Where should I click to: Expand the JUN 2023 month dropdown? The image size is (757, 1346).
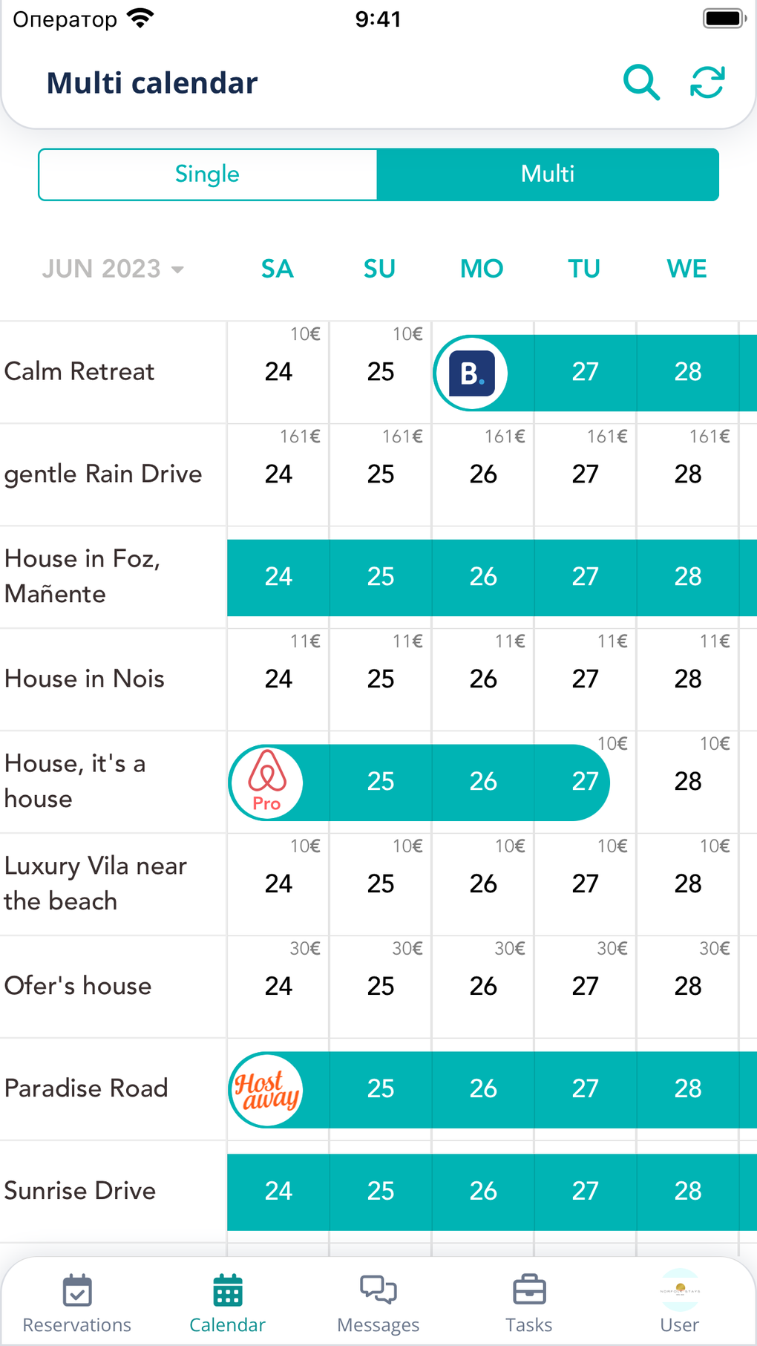coord(113,269)
